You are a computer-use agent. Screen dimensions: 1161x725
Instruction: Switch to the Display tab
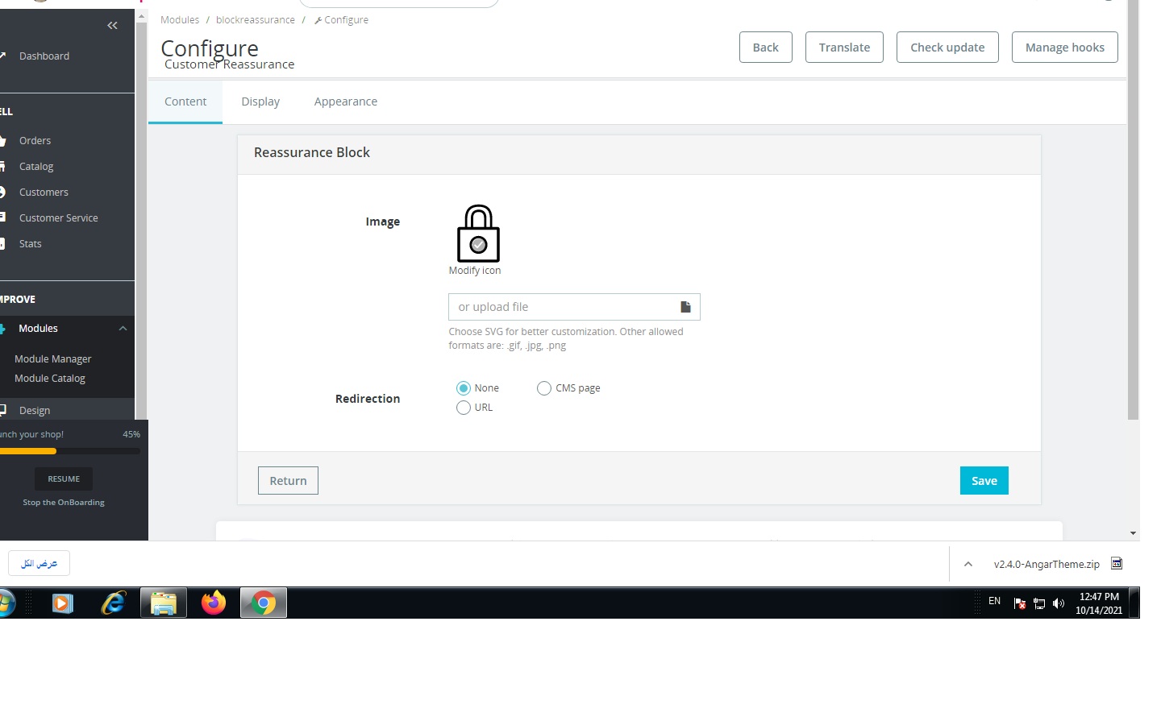(x=260, y=101)
